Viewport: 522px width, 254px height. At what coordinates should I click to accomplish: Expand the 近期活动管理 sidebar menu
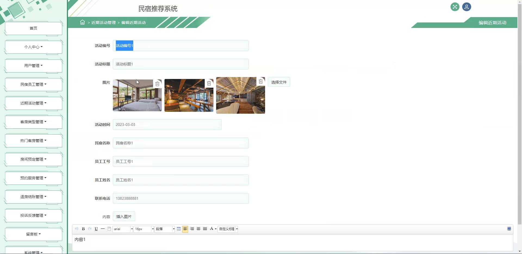click(x=33, y=103)
